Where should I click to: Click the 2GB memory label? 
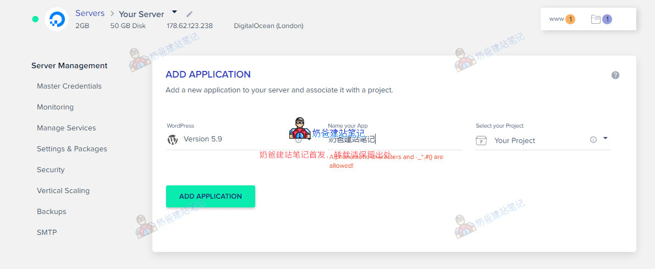pos(82,26)
